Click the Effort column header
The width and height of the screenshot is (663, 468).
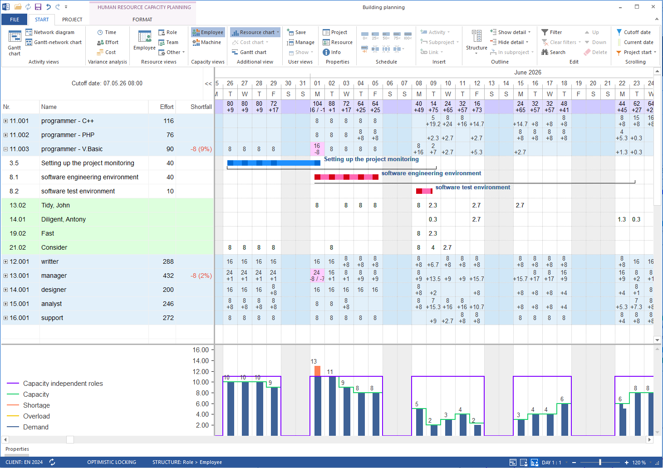pos(162,107)
